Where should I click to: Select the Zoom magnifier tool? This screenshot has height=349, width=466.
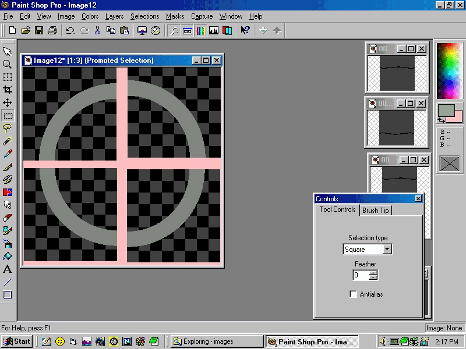[8, 64]
